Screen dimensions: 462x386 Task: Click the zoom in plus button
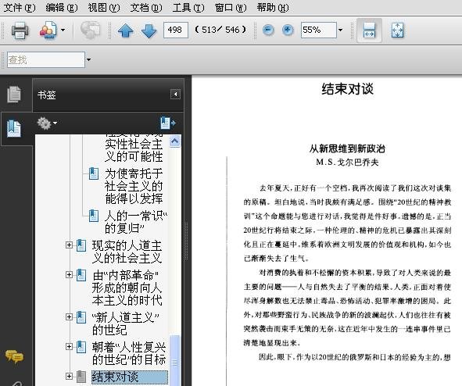coord(288,30)
